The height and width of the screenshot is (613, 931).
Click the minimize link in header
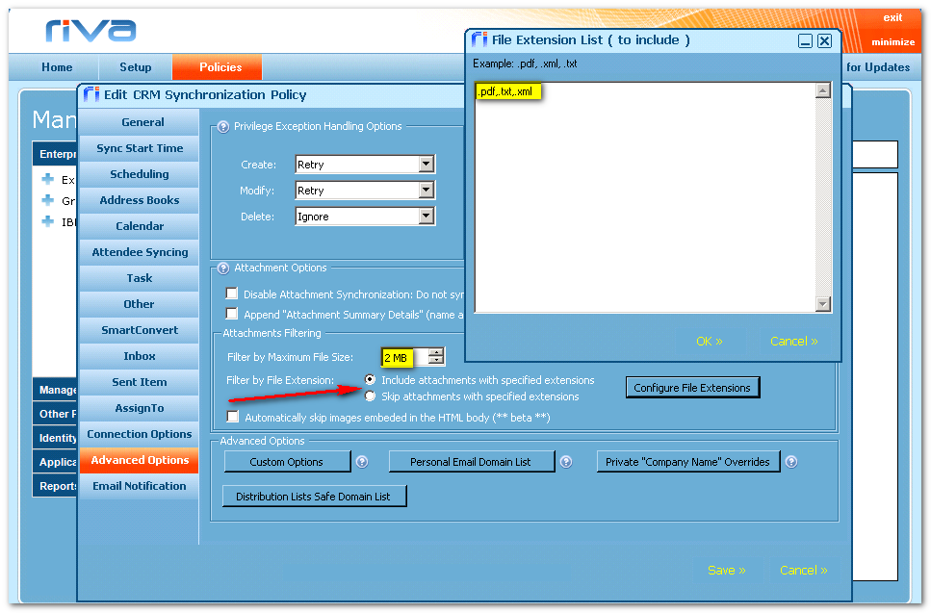coord(893,42)
